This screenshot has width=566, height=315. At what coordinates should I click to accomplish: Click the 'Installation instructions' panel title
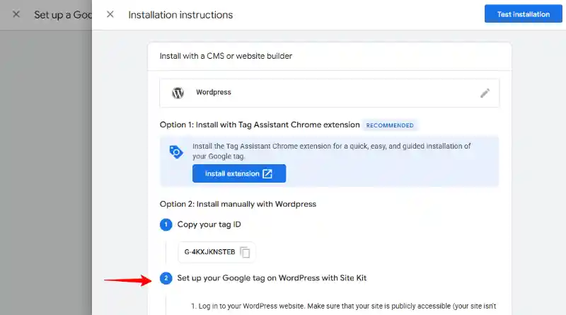(180, 15)
